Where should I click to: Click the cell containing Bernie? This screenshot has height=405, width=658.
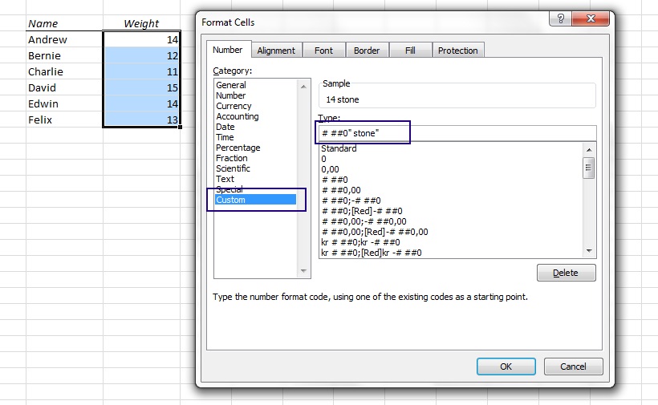(x=64, y=55)
